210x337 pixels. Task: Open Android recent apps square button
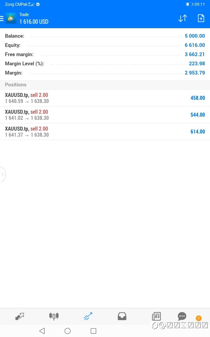click(x=93, y=331)
